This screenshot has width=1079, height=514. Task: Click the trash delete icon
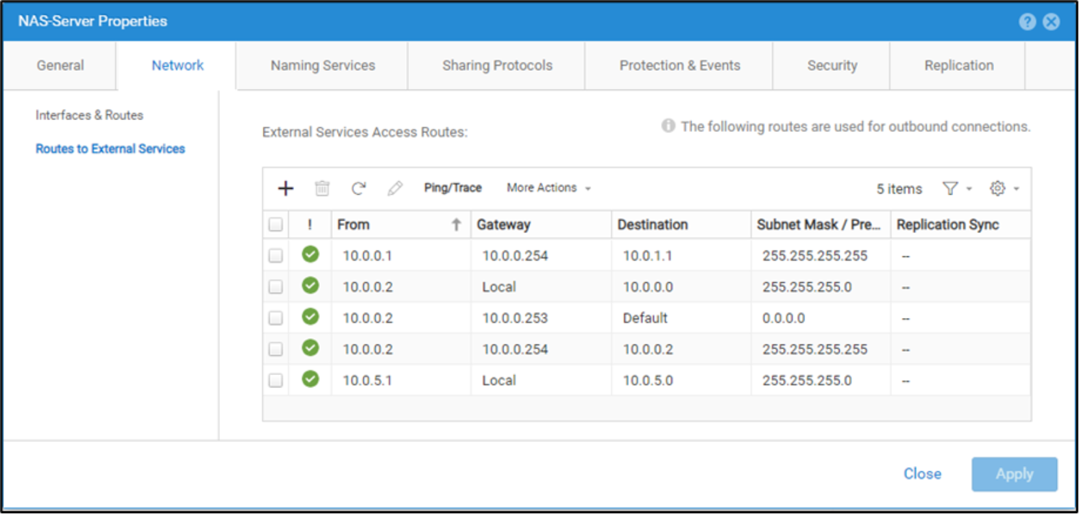point(322,188)
